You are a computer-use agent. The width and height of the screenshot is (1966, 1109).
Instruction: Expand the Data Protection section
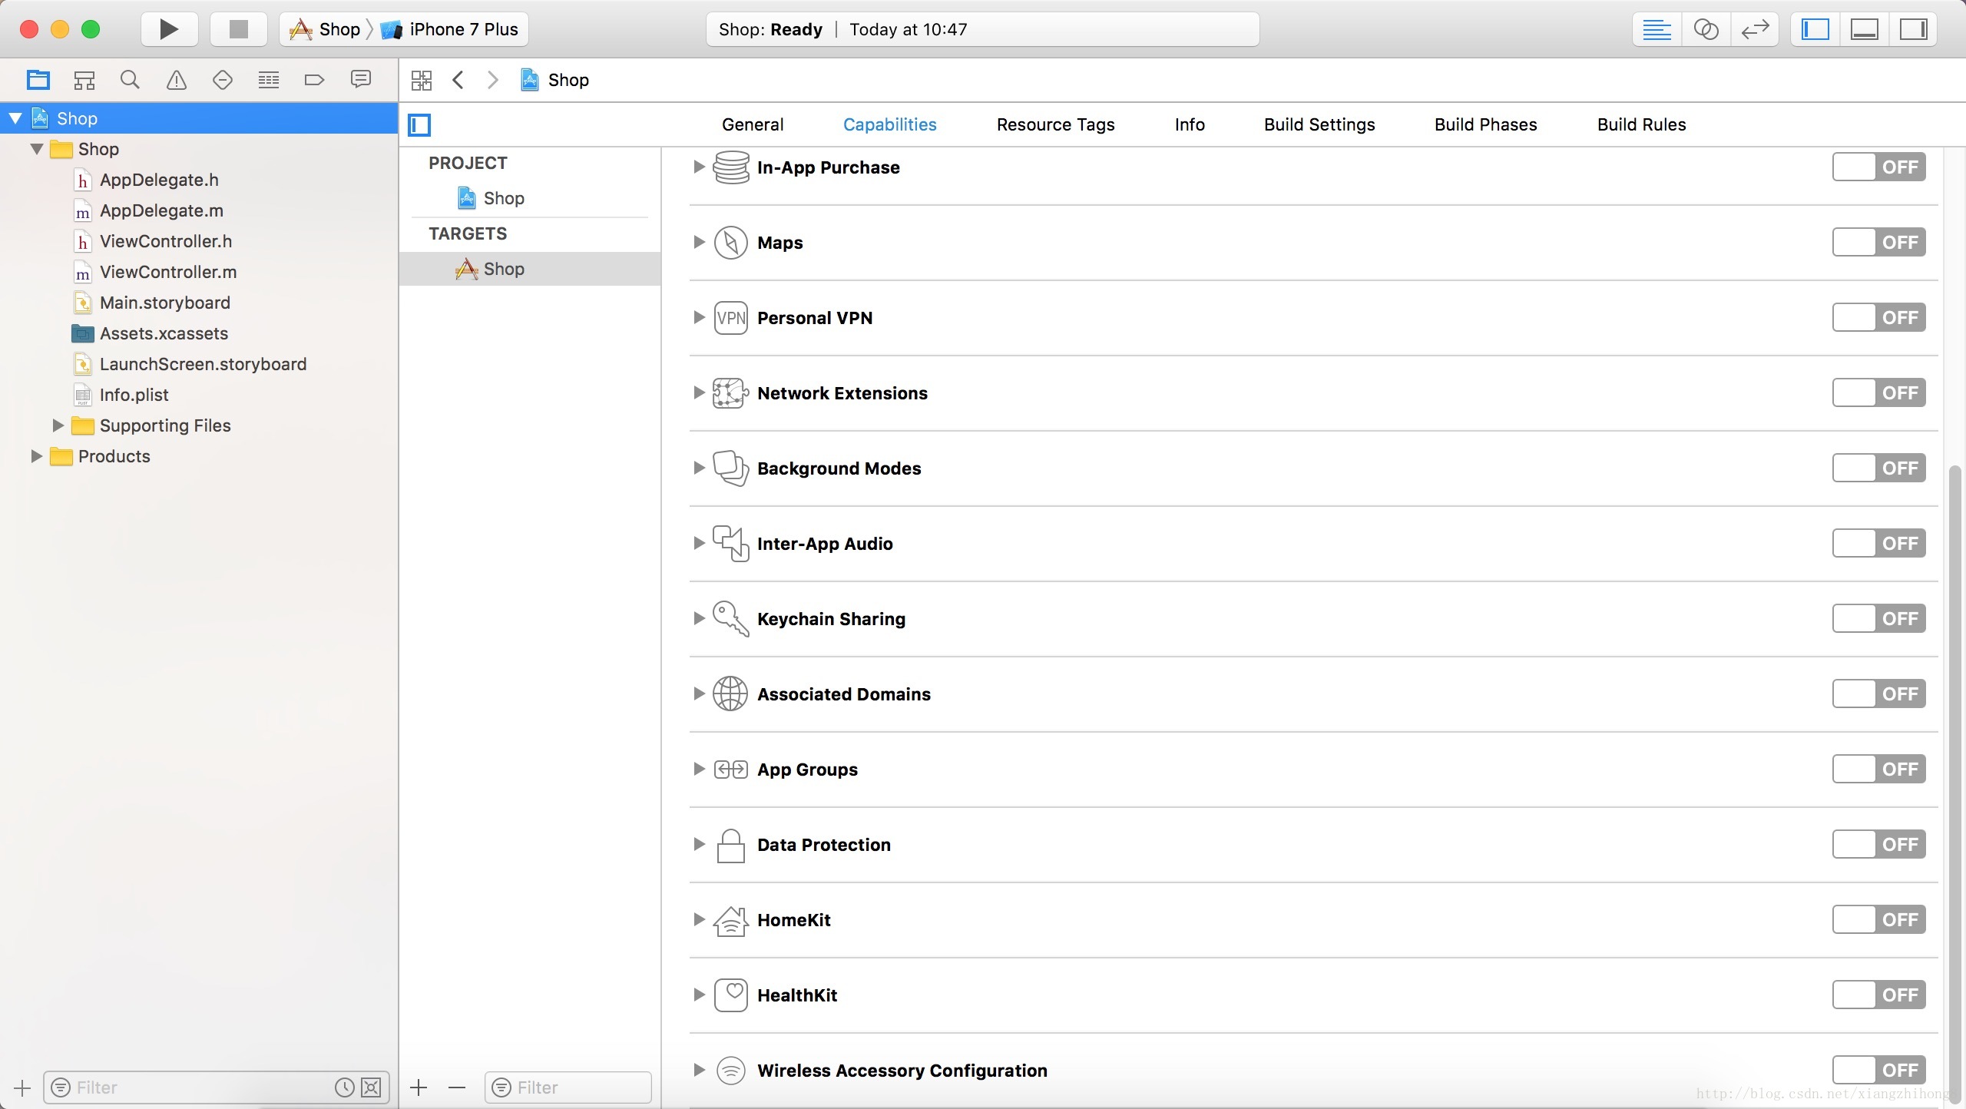698,844
